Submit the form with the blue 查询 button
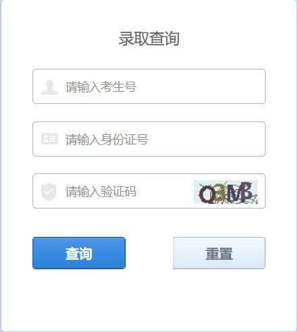This screenshot has height=332, width=298. 79,253
